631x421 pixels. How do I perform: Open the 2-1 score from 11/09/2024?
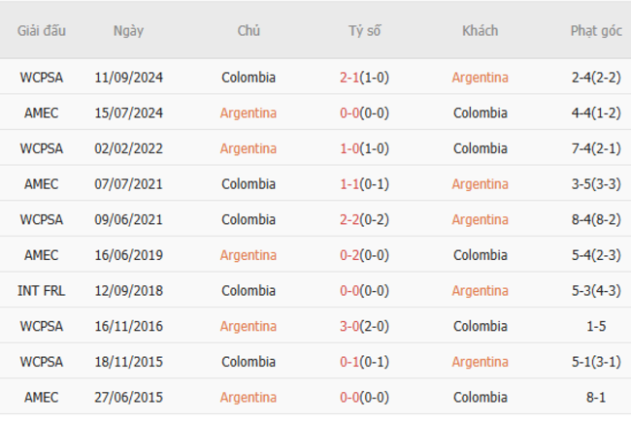pos(349,78)
